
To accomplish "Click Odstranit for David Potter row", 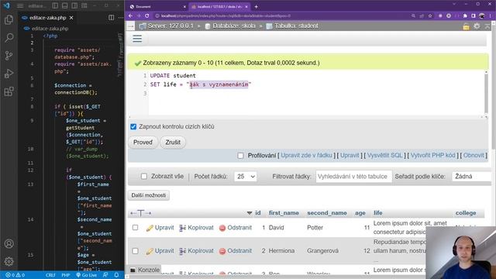I will (236, 228).
